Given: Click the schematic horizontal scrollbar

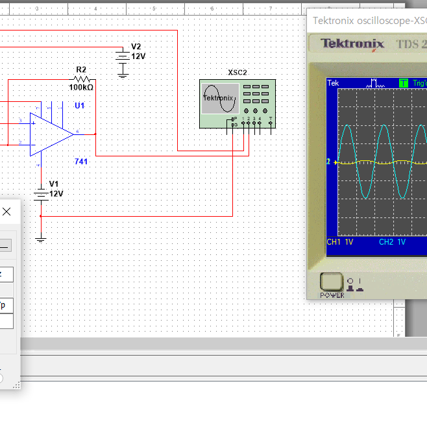Looking at the screenshot, I should point(224,344).
